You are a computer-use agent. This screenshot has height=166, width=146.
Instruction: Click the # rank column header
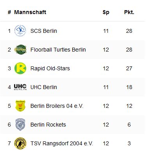[9, 12]
